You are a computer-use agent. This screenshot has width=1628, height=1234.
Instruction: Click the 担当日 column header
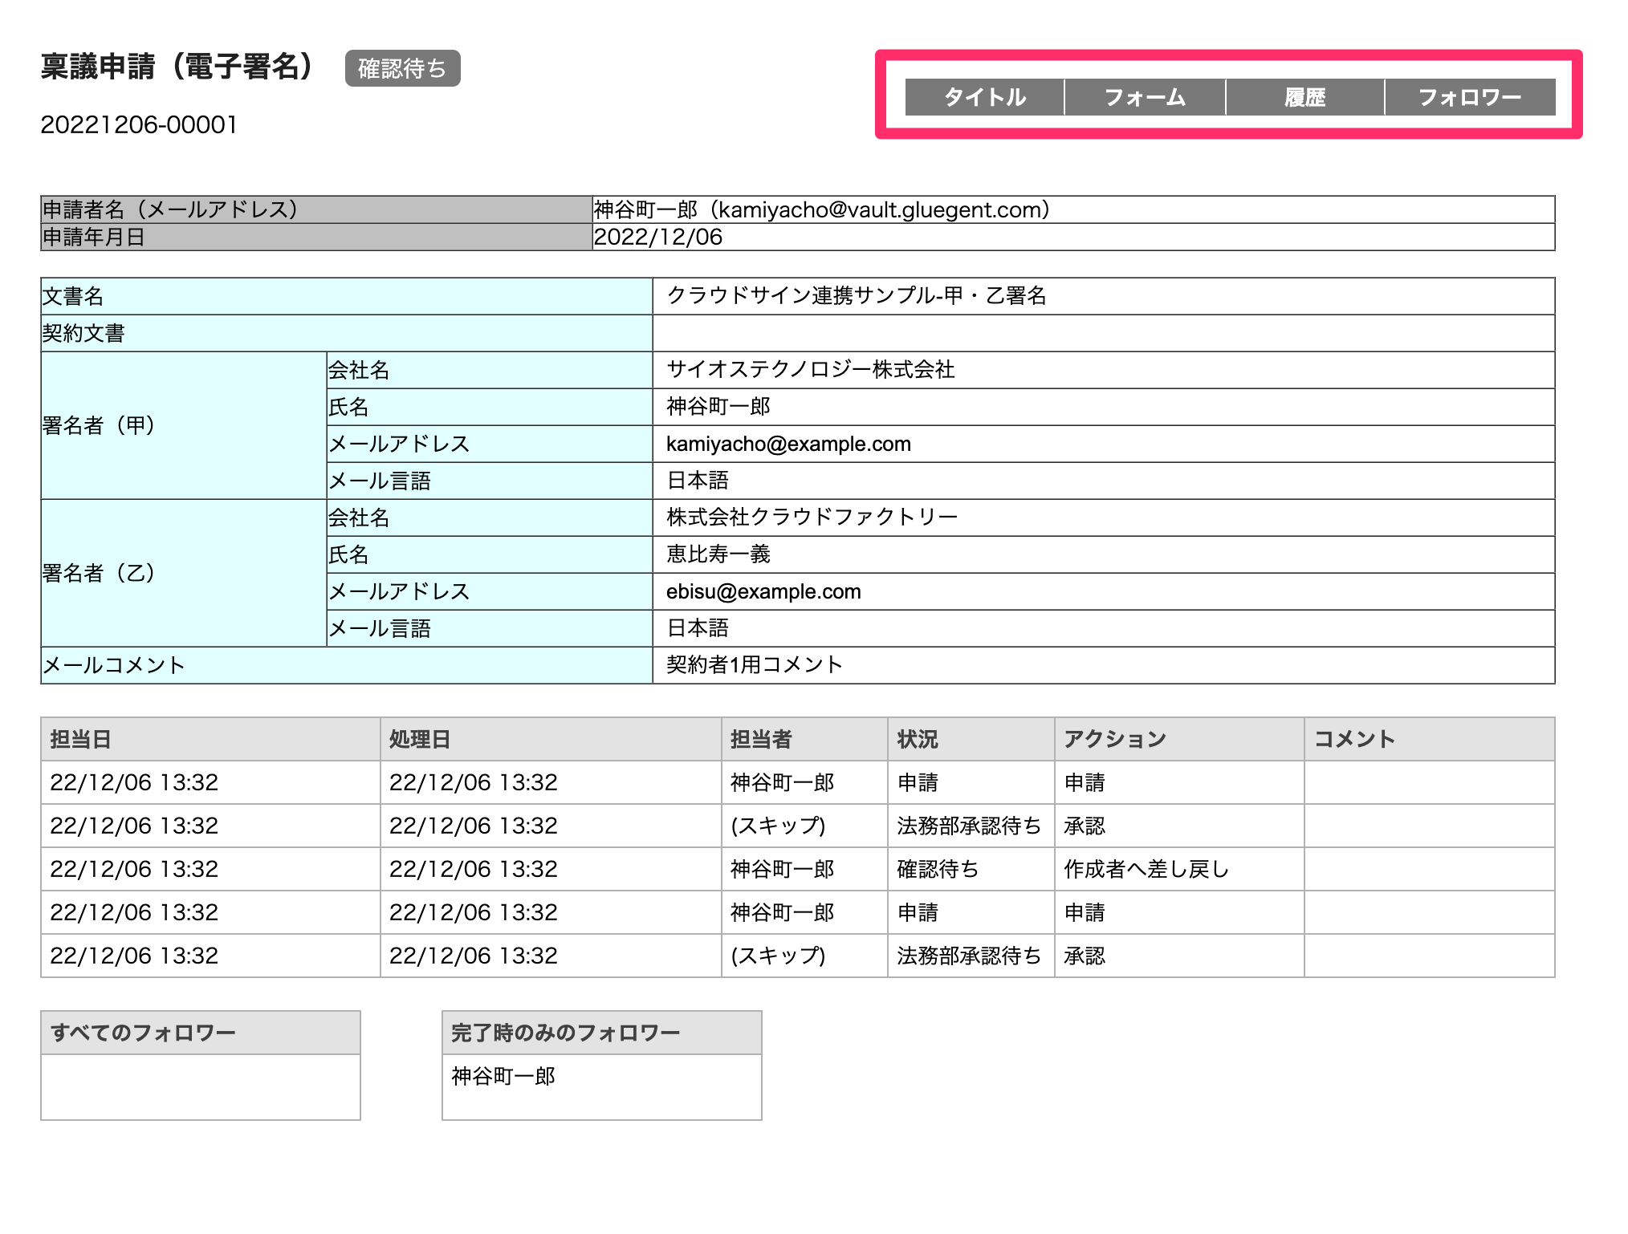pos(210,739)
